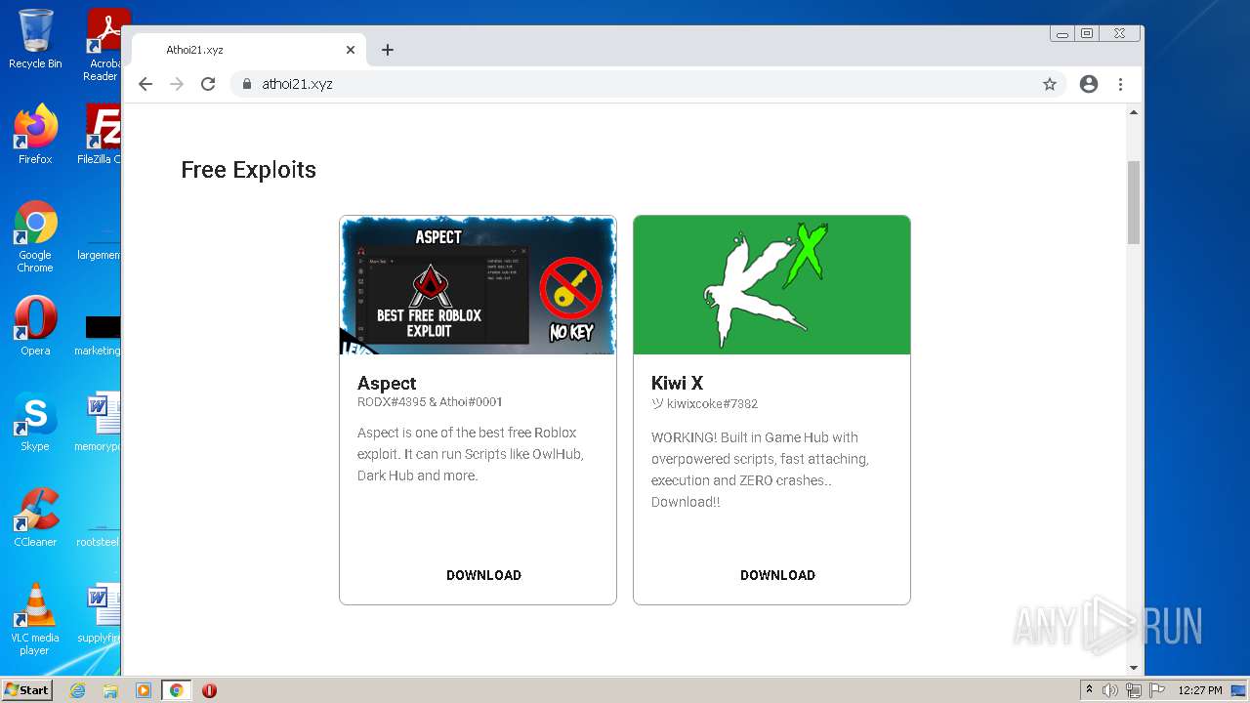Go back using the browser back arrow
The width and height of the screenshot is (1250, 703).
click(146, 84)
